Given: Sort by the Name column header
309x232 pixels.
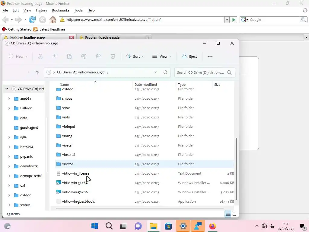Looking at the screenshot, I should 64,85.
